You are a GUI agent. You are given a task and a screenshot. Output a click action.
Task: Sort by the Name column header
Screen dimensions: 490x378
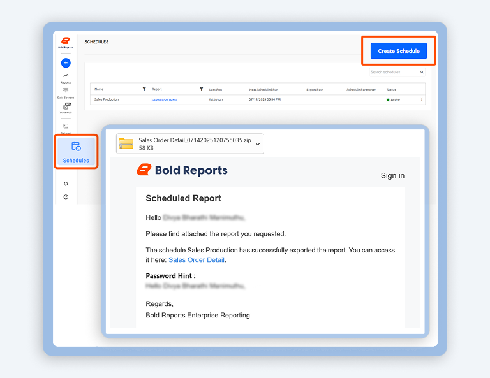[99, 89]
